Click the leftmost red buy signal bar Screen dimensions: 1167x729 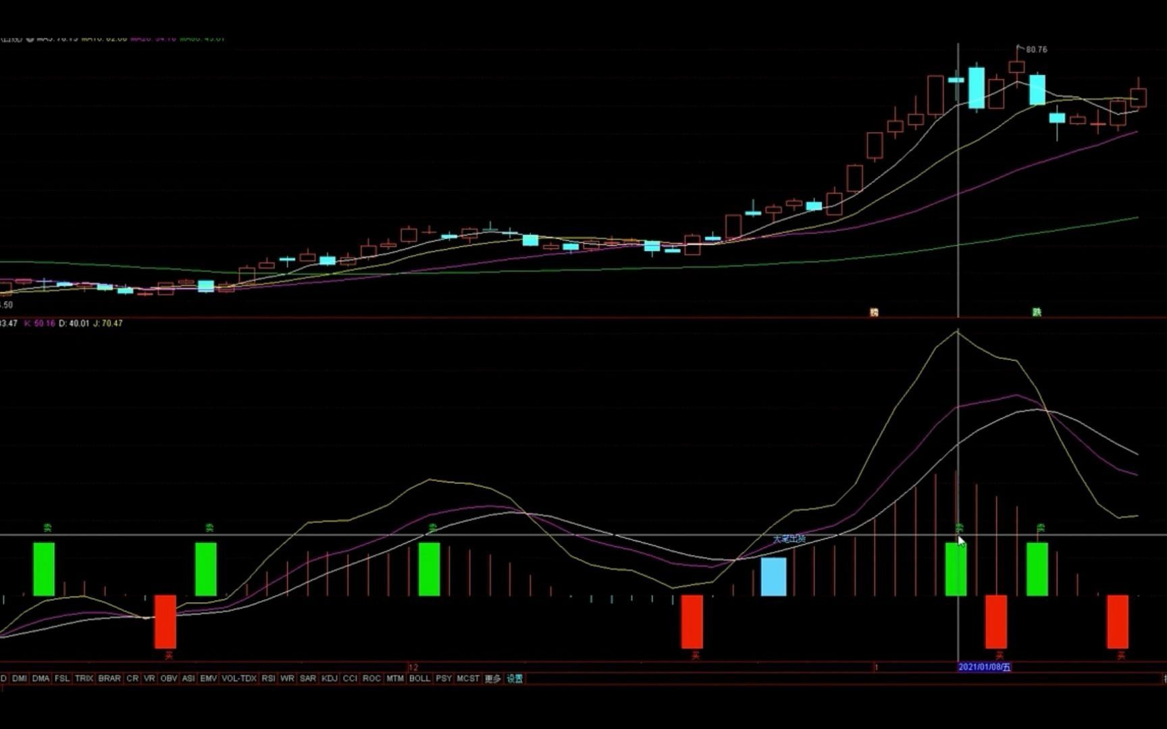[x=165, y=622]
